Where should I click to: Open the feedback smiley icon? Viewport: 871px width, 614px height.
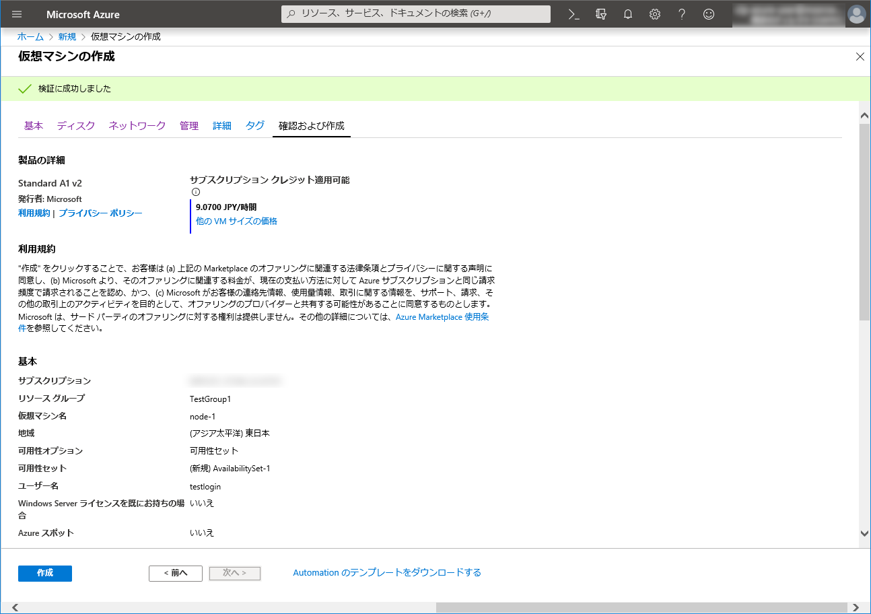coord(709,14)
